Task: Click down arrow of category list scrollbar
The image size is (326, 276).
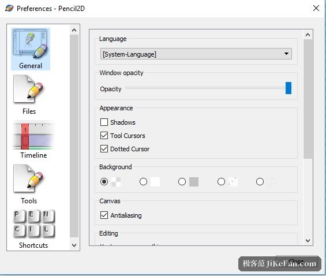Action: [x=74, y=245]
